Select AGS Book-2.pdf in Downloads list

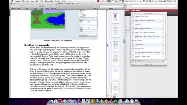pyautogui.click(x=148, y=61)
